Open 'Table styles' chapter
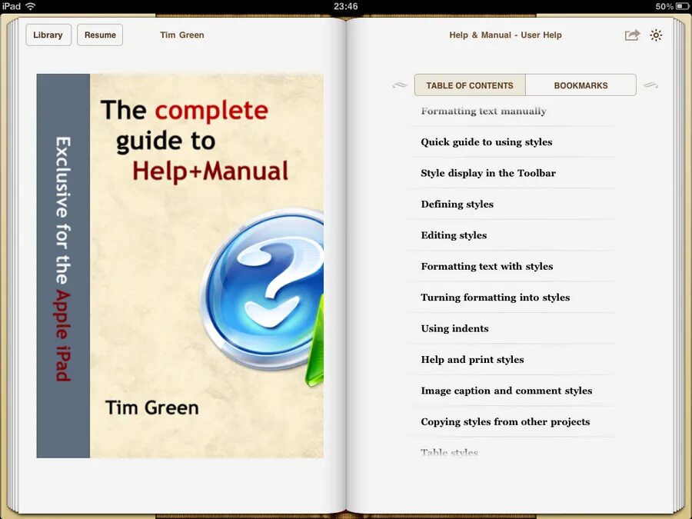The width and height of the screenshot is (692, 519). tap(511, 452)
